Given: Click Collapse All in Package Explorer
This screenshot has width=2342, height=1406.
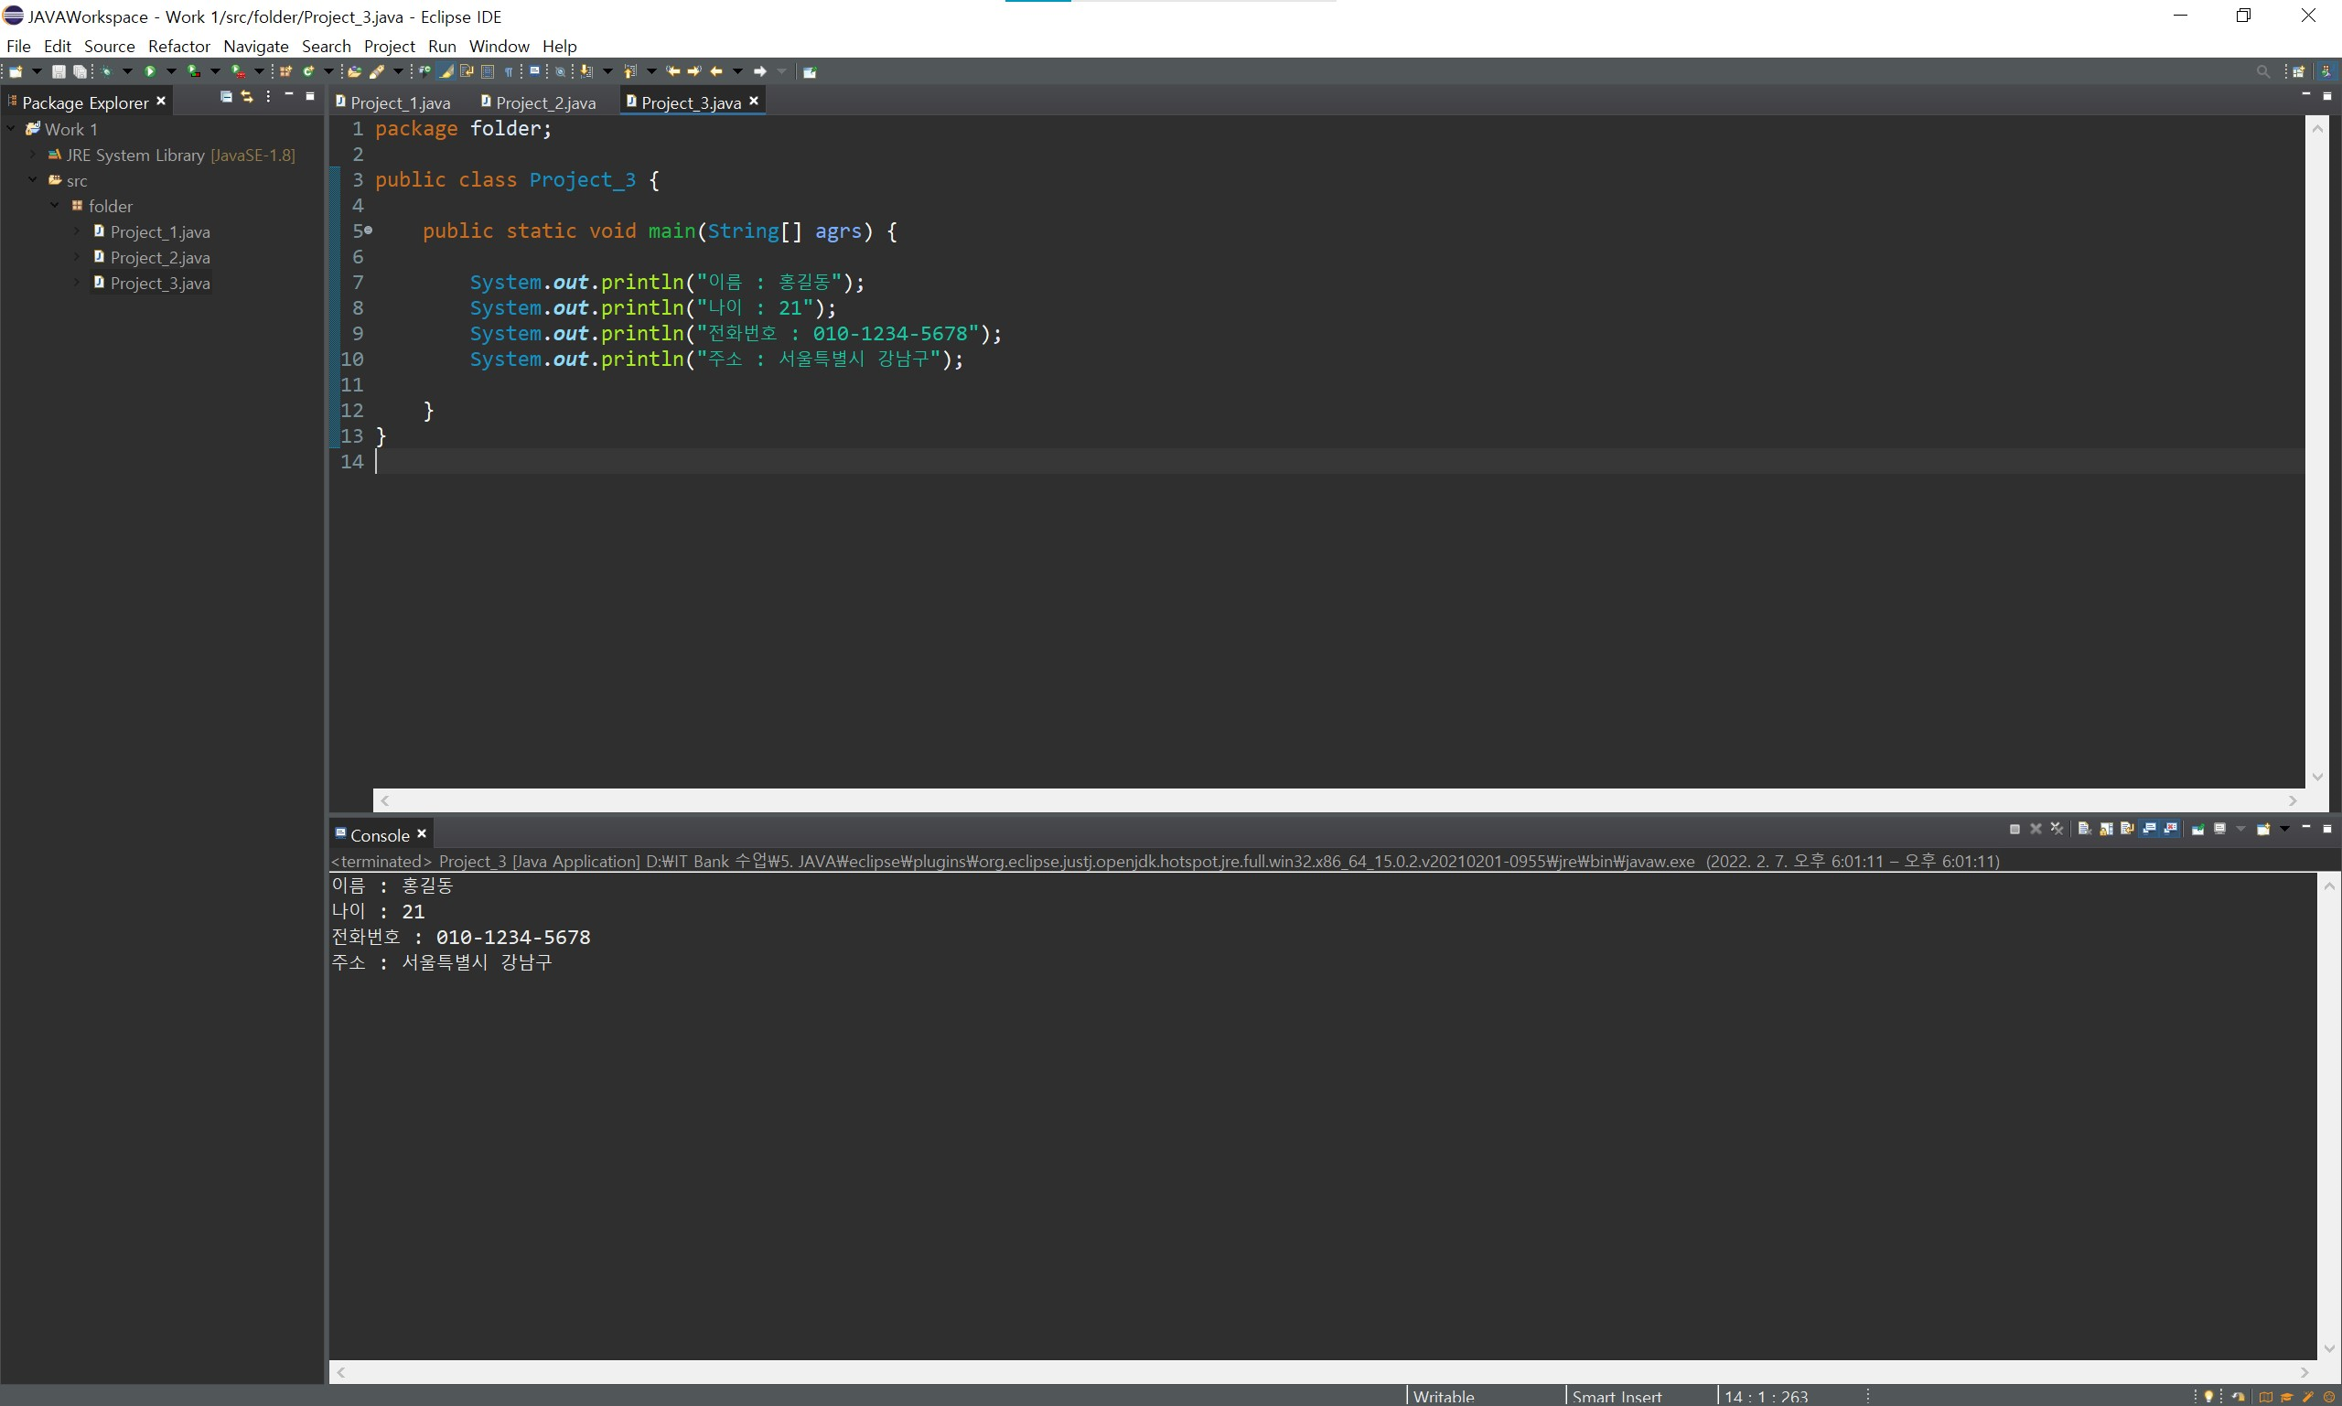Looking at the screenshot, I should 225,97.
